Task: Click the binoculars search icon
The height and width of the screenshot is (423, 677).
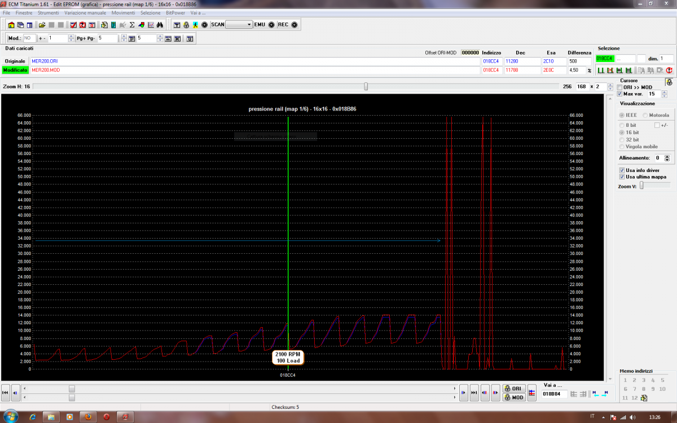Action: pos(160,25)
